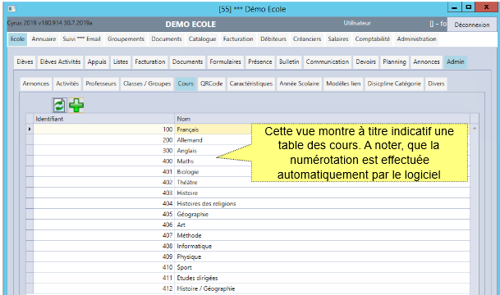Screen dimensions: 500x295
Task: Switch to the Cours admin tab
Action: 186,84
